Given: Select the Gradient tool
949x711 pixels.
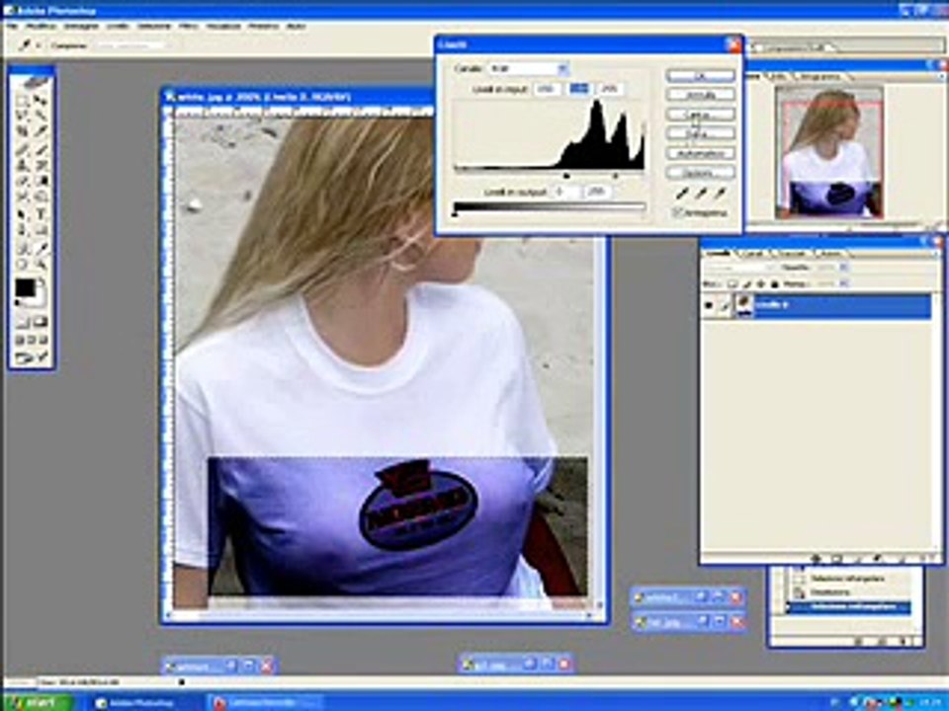Looking at the screenshot, I should [x=42, y=181].
